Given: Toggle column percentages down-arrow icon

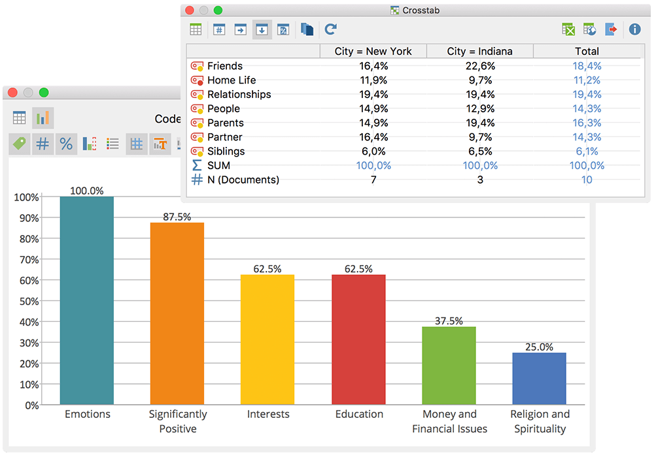Looking at the screenshot, I should pos(262,29).
